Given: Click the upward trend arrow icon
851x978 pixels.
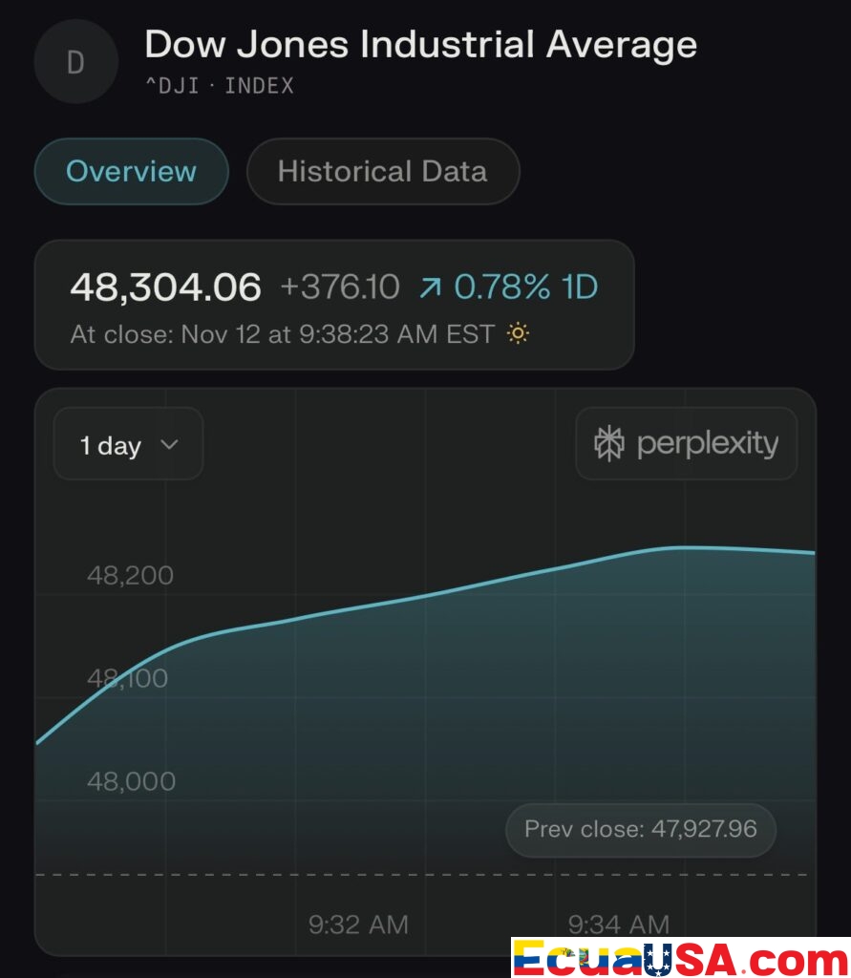Looking at the screenshot, I should [431, 287].
